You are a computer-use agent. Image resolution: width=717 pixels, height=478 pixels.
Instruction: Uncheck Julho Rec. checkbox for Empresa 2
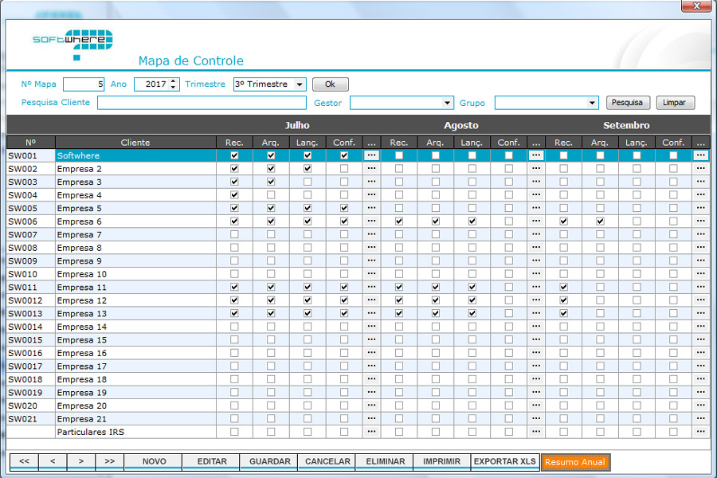(234, 169)
